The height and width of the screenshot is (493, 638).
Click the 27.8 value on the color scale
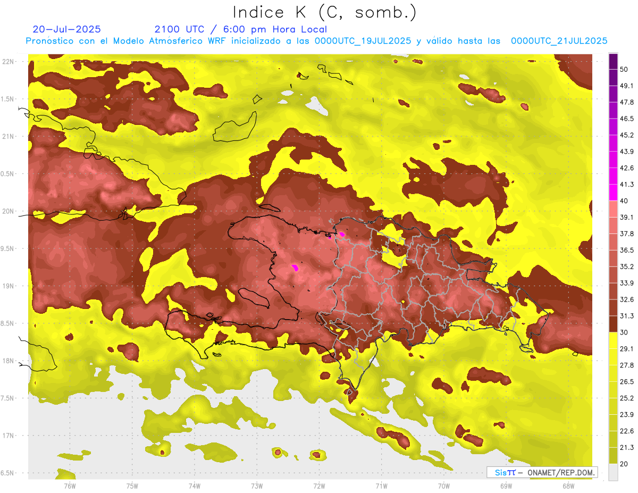[627, 365]
